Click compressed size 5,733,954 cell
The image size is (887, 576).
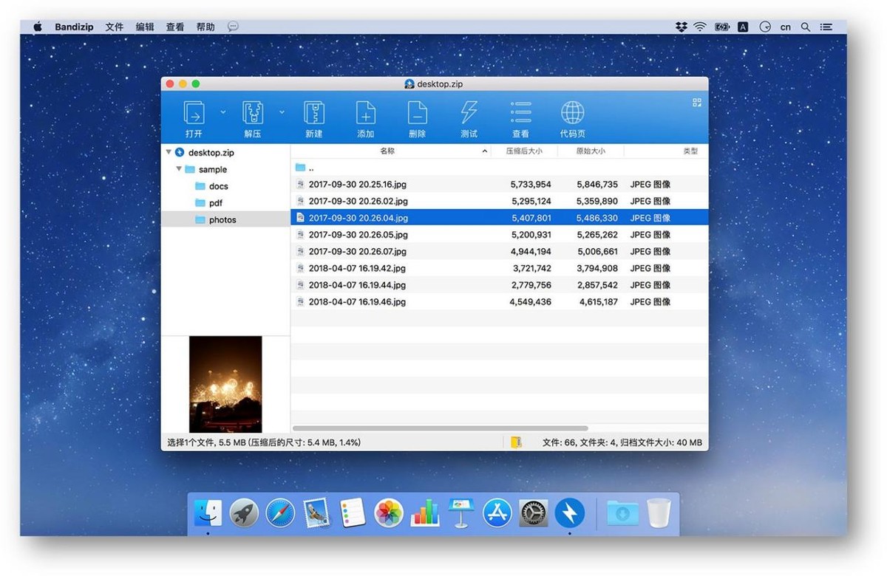pyautogui.click(x=531, y=184)
